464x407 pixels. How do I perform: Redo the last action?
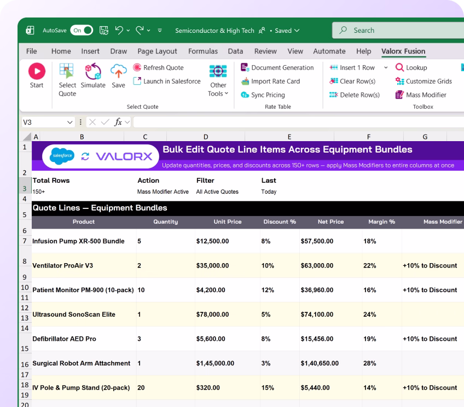coord(140,30)
